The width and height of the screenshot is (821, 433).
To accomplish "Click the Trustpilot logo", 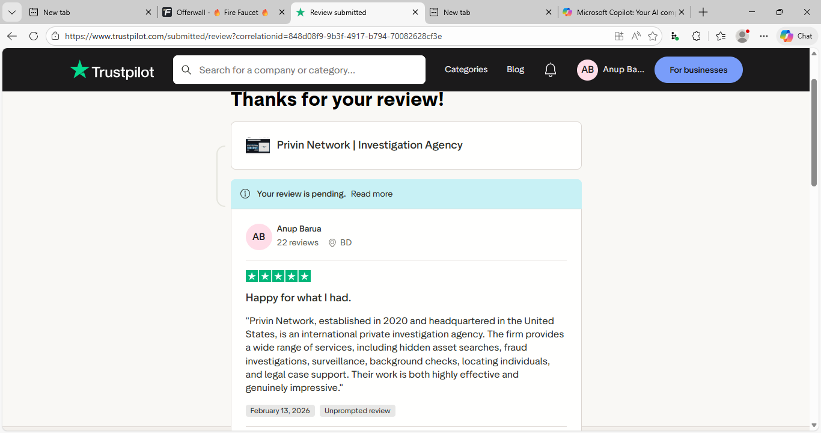I will pos(112,70).
